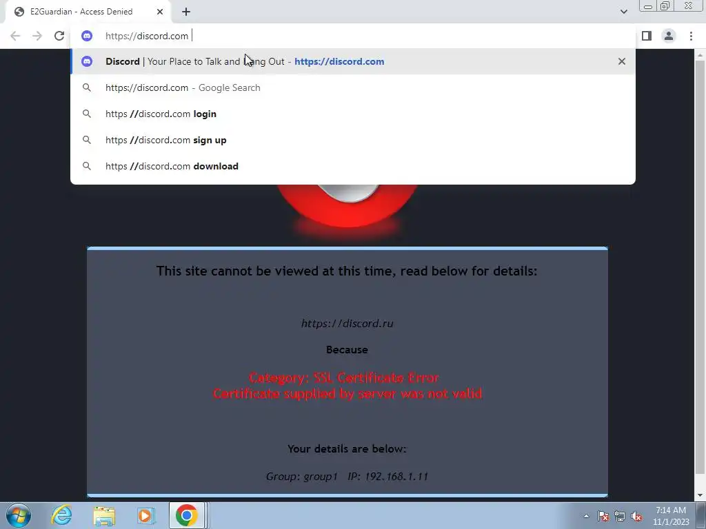Reload the page with the refresh icon

point(59,36)
